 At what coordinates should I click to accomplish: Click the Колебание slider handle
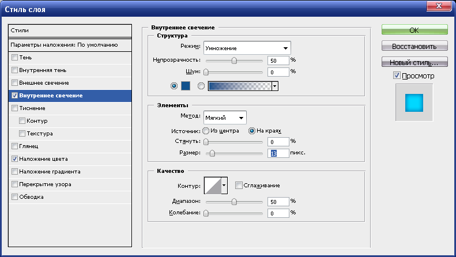[206, 213]
